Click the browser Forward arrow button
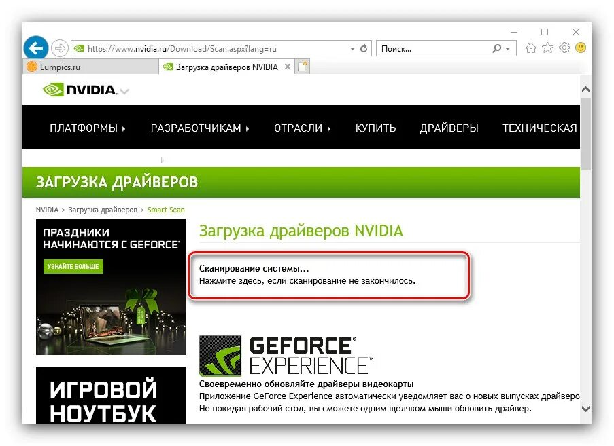Screen dimensions: 614x446 60,48
